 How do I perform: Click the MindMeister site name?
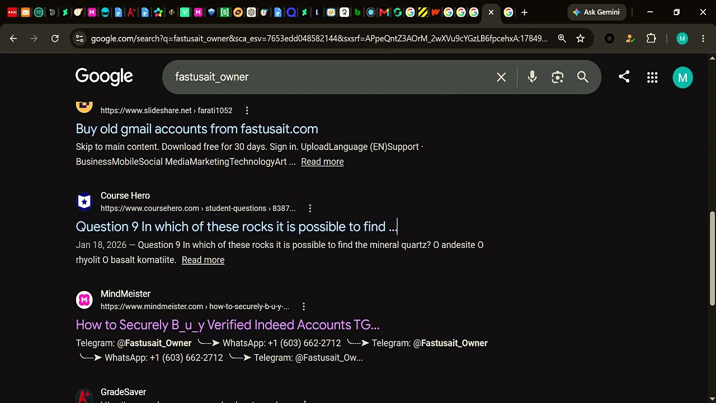pos(125,294)
